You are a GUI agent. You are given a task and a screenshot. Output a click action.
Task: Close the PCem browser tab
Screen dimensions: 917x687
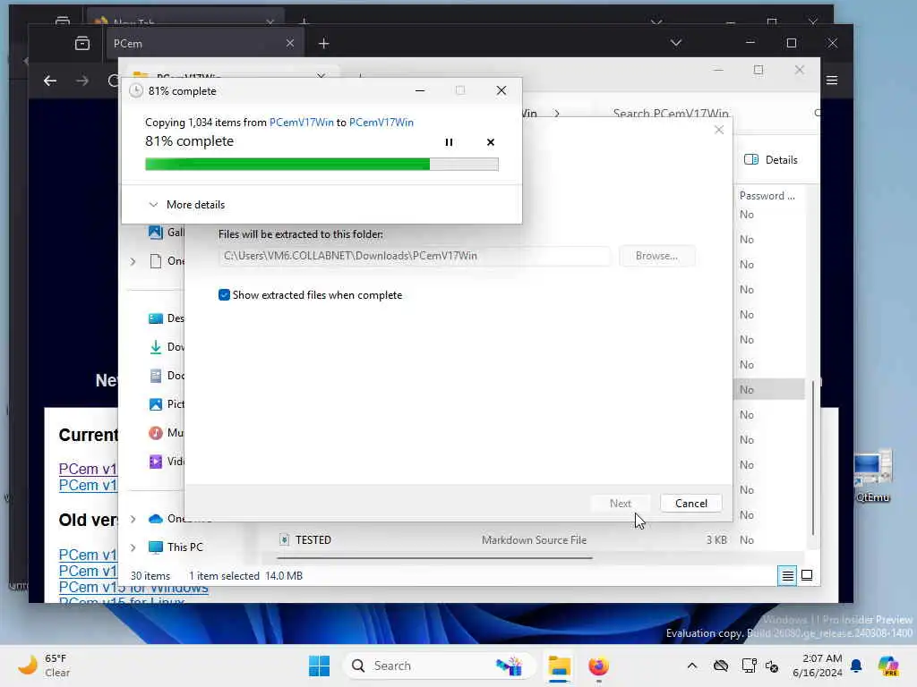[x=289, y=43]
